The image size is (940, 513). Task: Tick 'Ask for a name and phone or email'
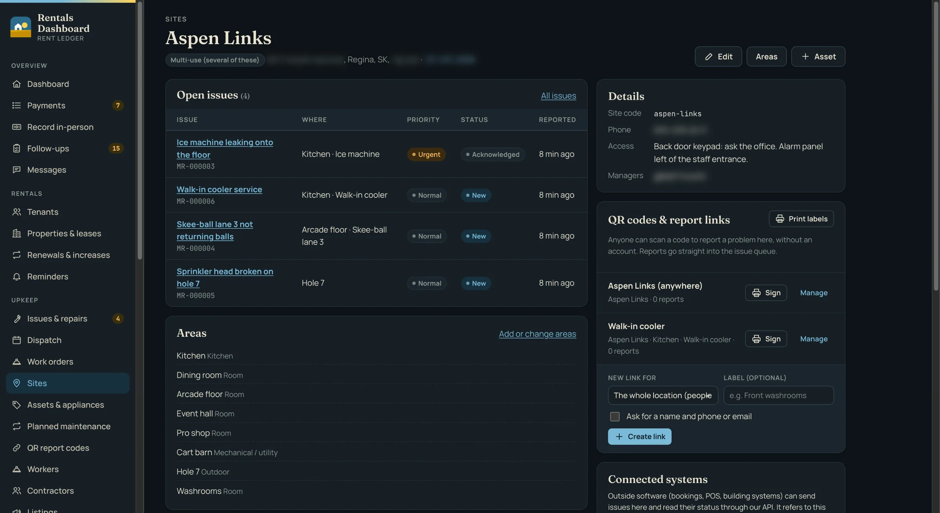pyautogui.click(x=615, y=416)
